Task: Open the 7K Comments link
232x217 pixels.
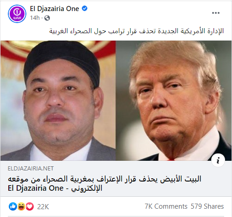Action: [166, 206]
